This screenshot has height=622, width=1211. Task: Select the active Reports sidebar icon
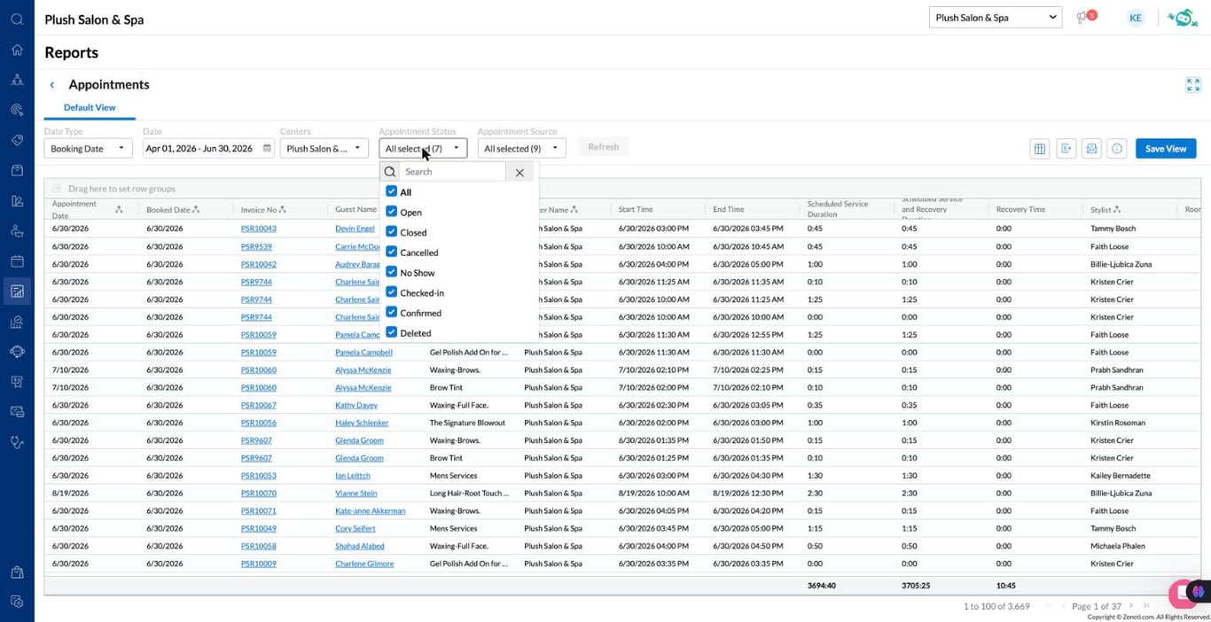(17, 292)
